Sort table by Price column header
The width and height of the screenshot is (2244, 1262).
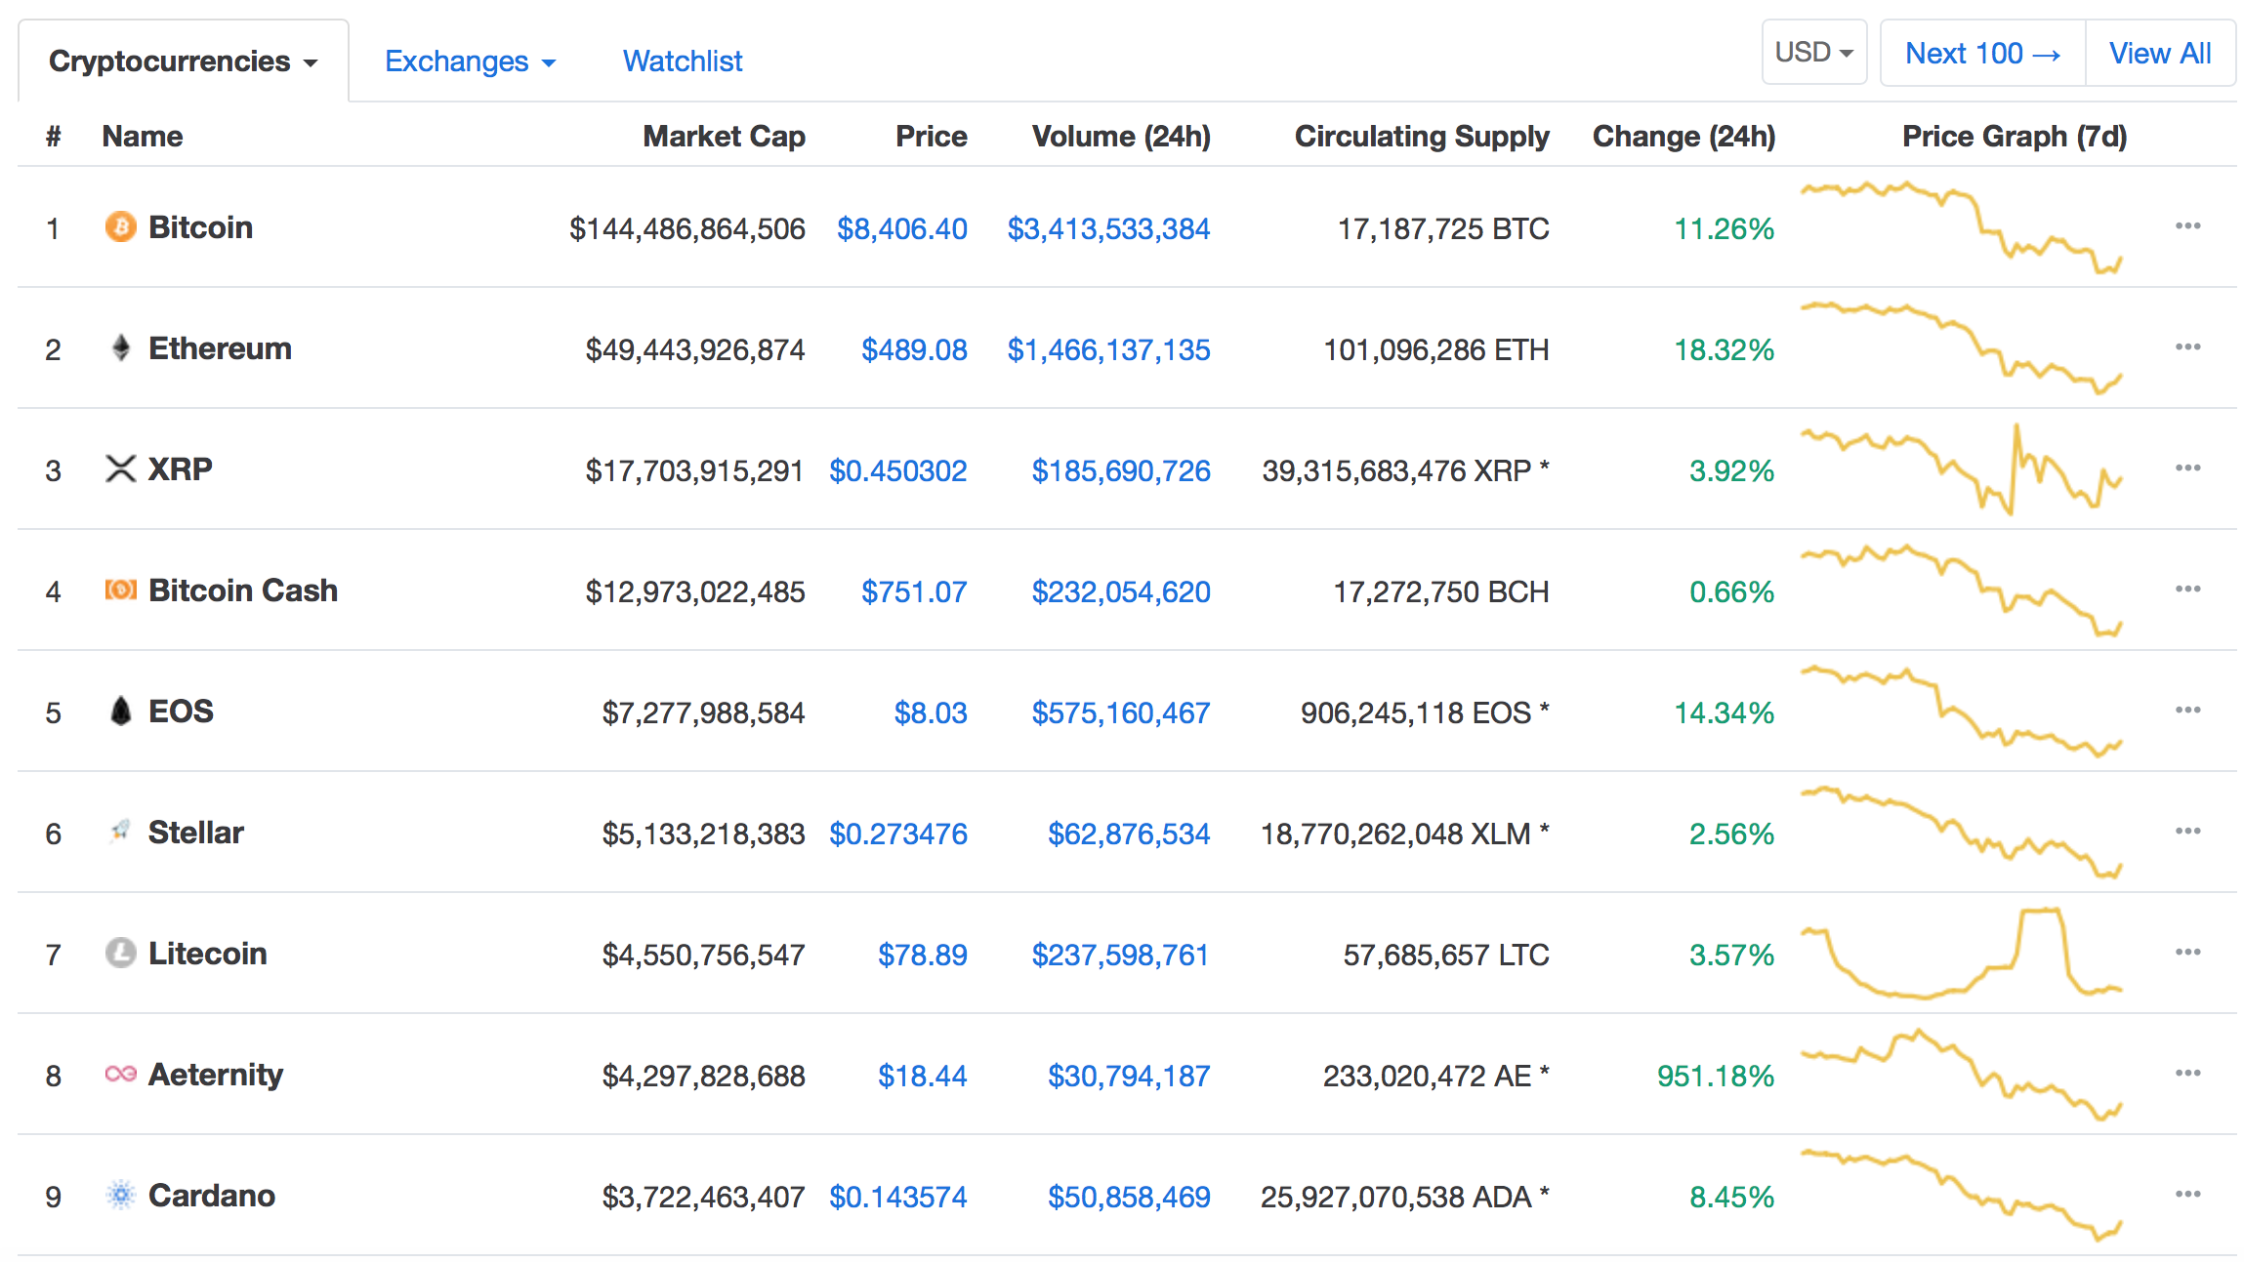click(932, 137)
